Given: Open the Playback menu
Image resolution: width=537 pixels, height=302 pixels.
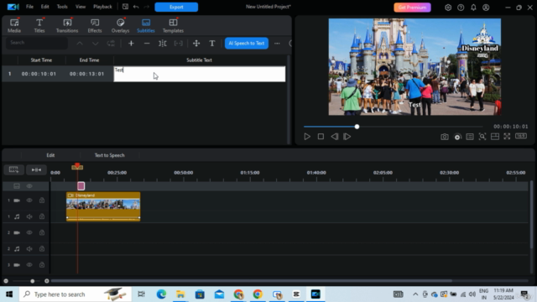Looking at the screenshot, I should tap(102, 7).
